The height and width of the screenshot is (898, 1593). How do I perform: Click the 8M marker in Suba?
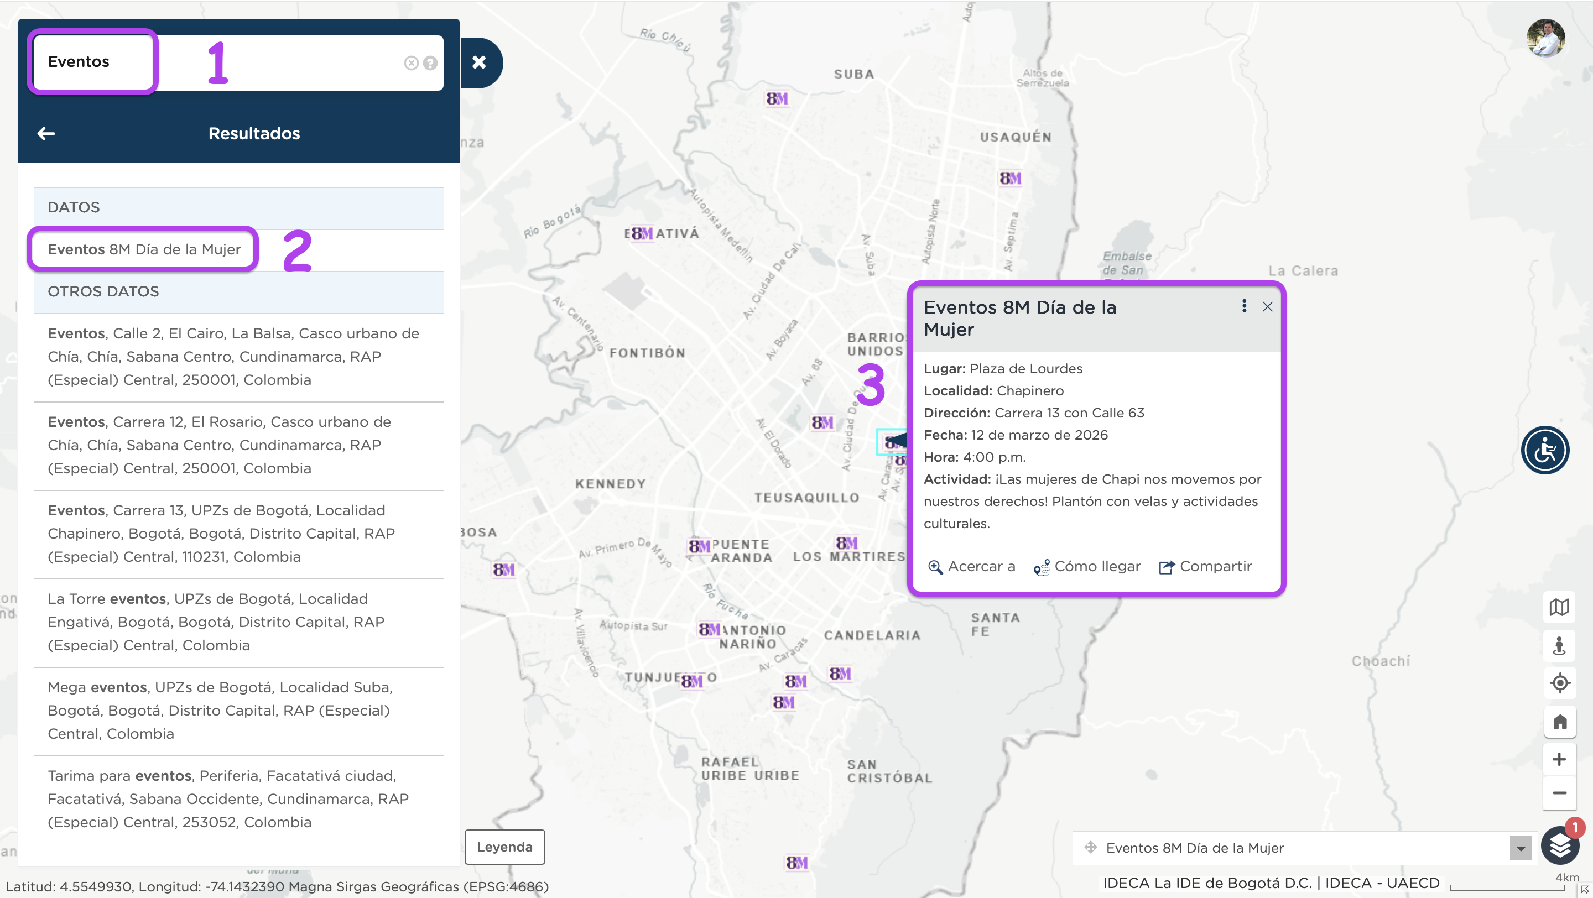pos(777,99)
